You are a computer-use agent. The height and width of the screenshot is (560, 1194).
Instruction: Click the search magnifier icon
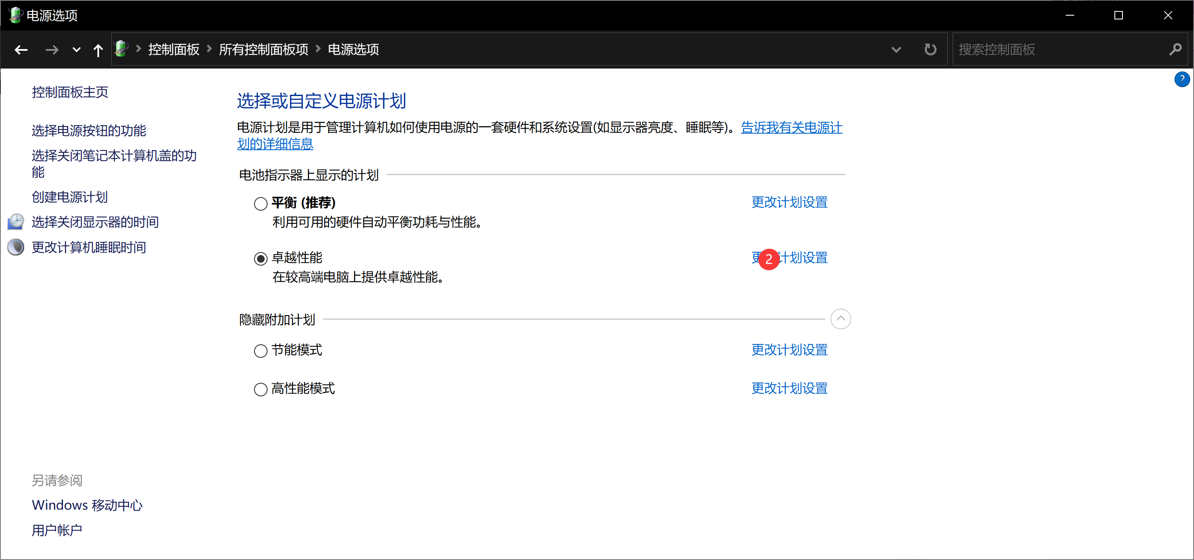point(1175,49)
